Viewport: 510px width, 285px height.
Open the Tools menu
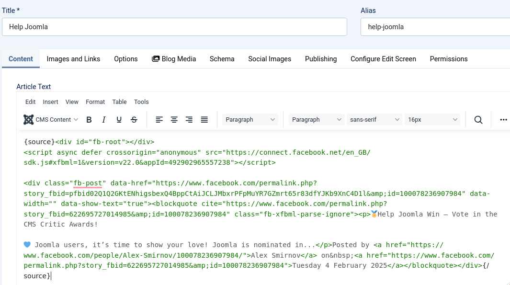[141, 102]
